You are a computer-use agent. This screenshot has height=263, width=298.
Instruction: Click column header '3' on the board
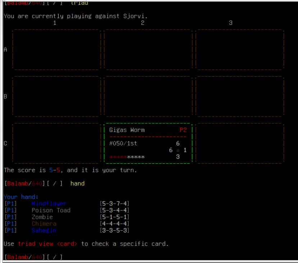tap(230, 23)
